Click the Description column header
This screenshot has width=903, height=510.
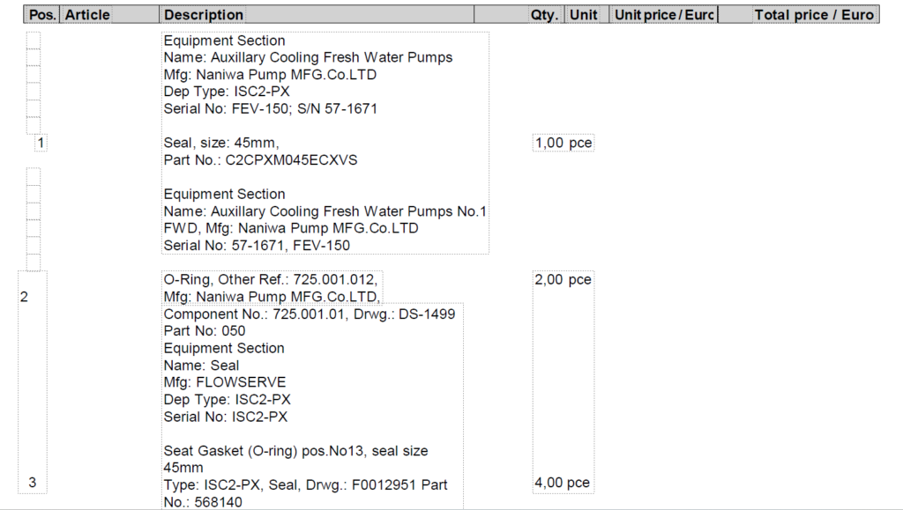click(204, 14)
